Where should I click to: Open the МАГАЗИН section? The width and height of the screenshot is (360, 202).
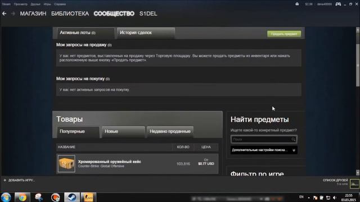pyautogui.click(x=33, y=13)
